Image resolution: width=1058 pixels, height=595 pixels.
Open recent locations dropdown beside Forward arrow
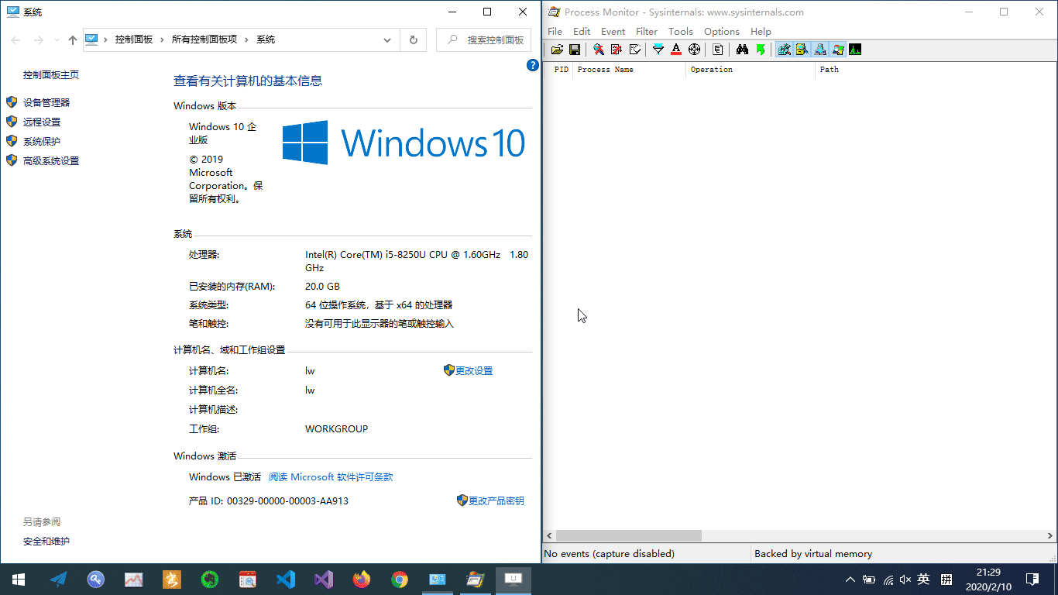pyautogui.click(x=57, y=40)
